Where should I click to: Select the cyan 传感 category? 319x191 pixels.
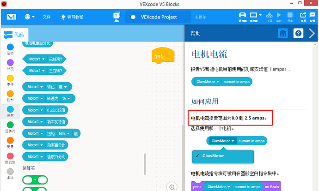10,112
